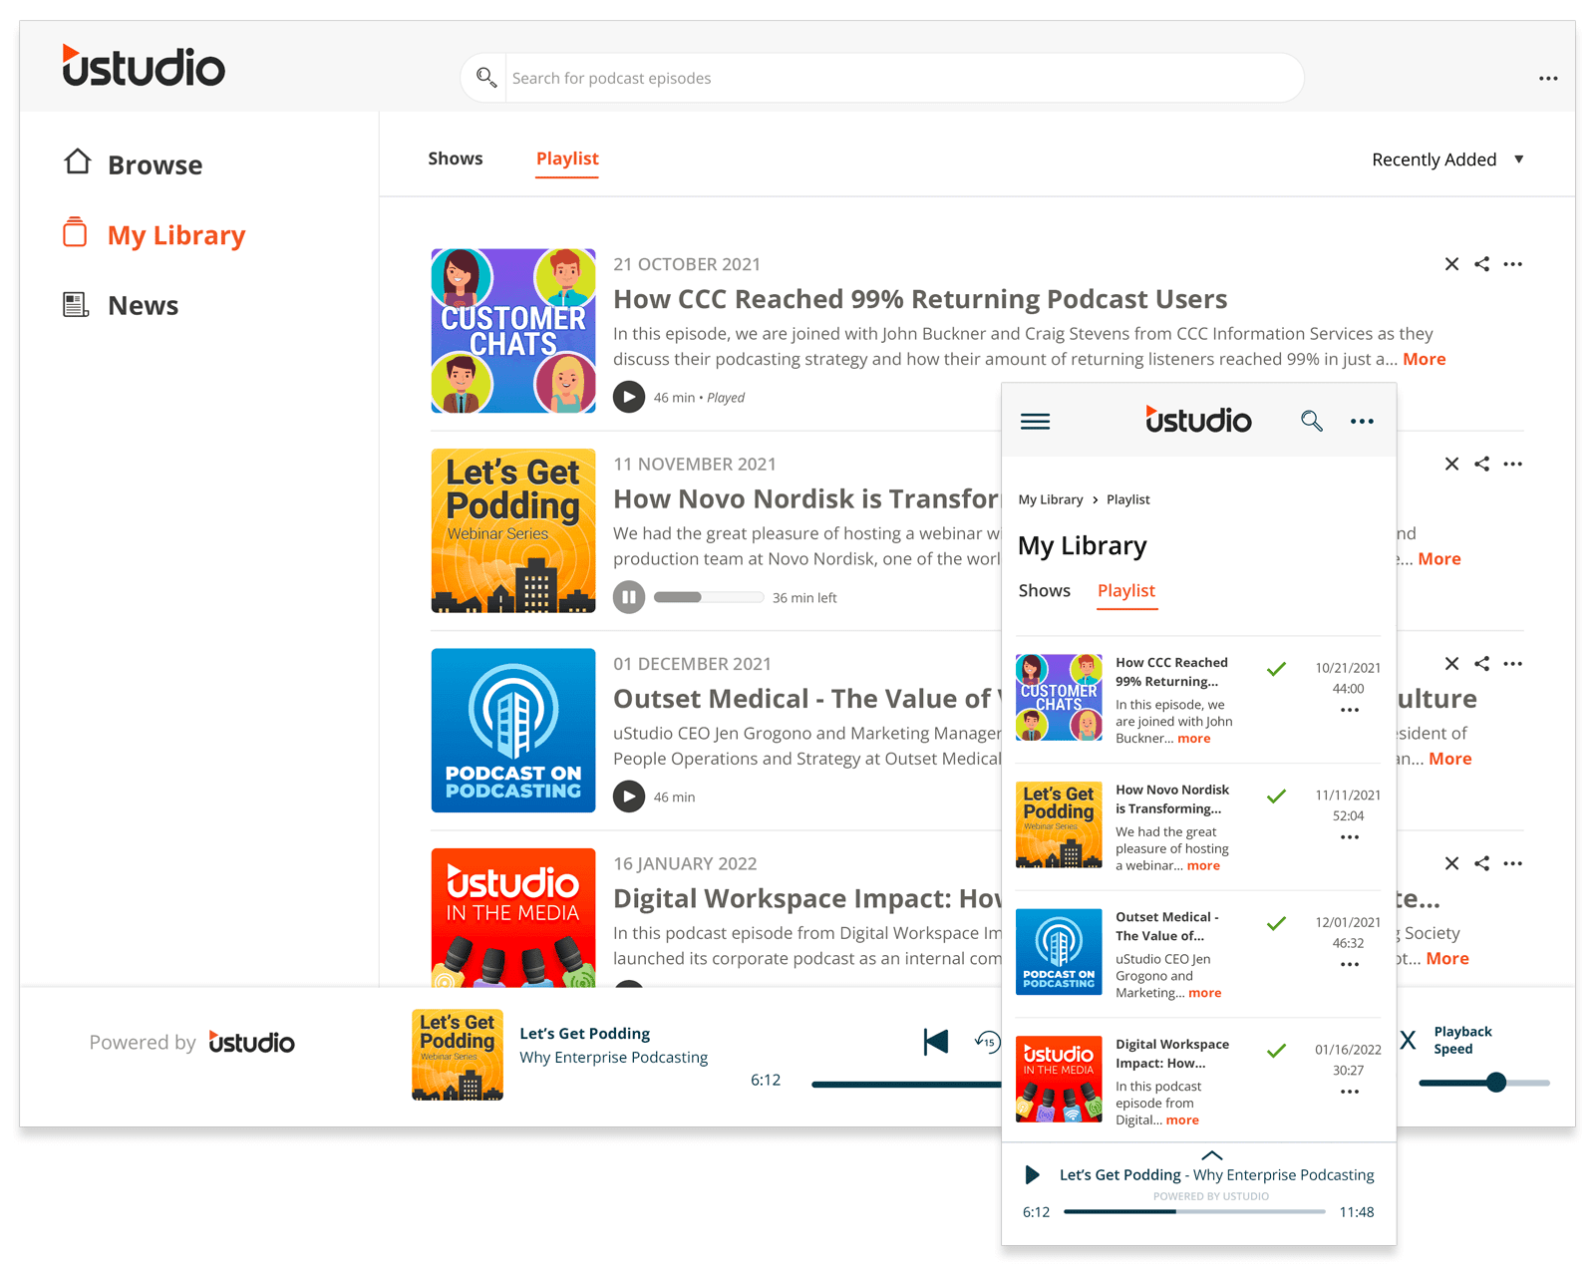Viewport: 1595px width, 1276px height.
Task: Remove the Novo Nordisk episode from playlist
Action: pos(1451,464)
